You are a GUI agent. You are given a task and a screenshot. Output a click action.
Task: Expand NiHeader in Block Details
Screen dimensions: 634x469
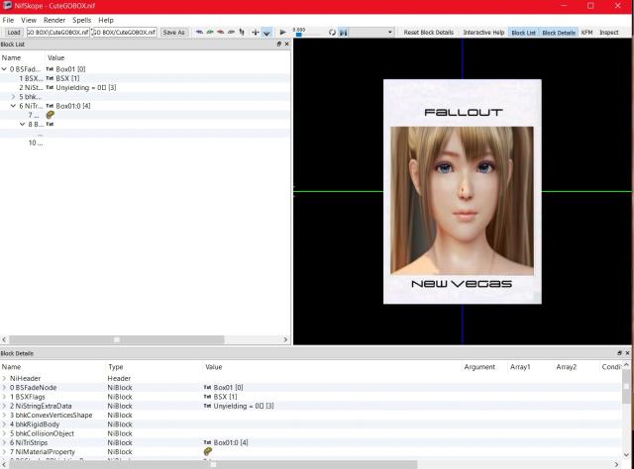tap(4, 379)
